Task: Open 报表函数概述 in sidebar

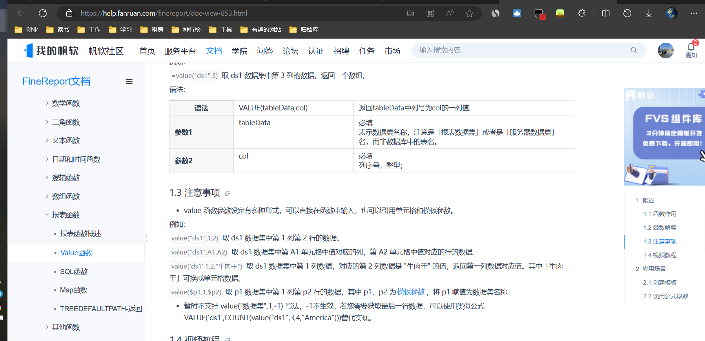Action: pos(80,234)
